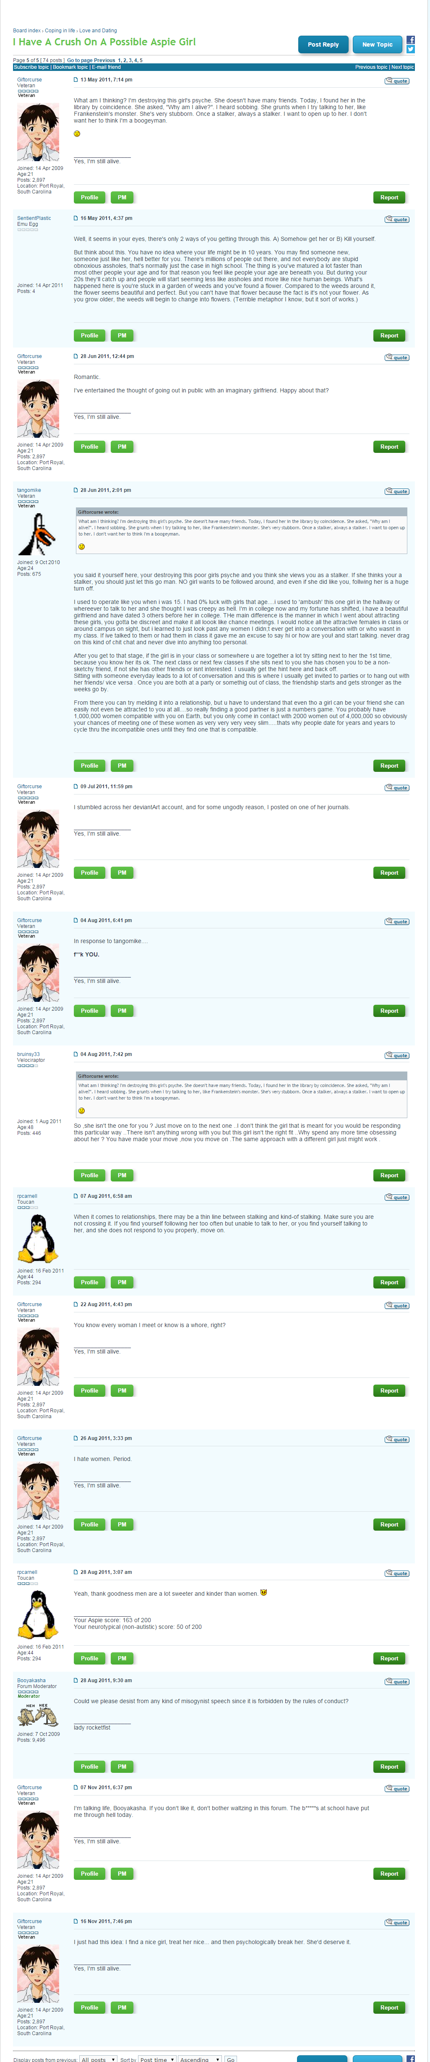Open topic title 'I Have A Crush On A Possible Aspie Girl'
This screenshot has width=430, height=2062.
104,42
